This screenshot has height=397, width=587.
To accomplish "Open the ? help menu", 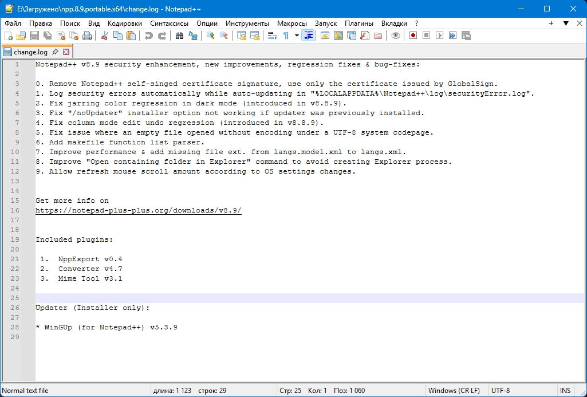I will (x=416, y=23).
